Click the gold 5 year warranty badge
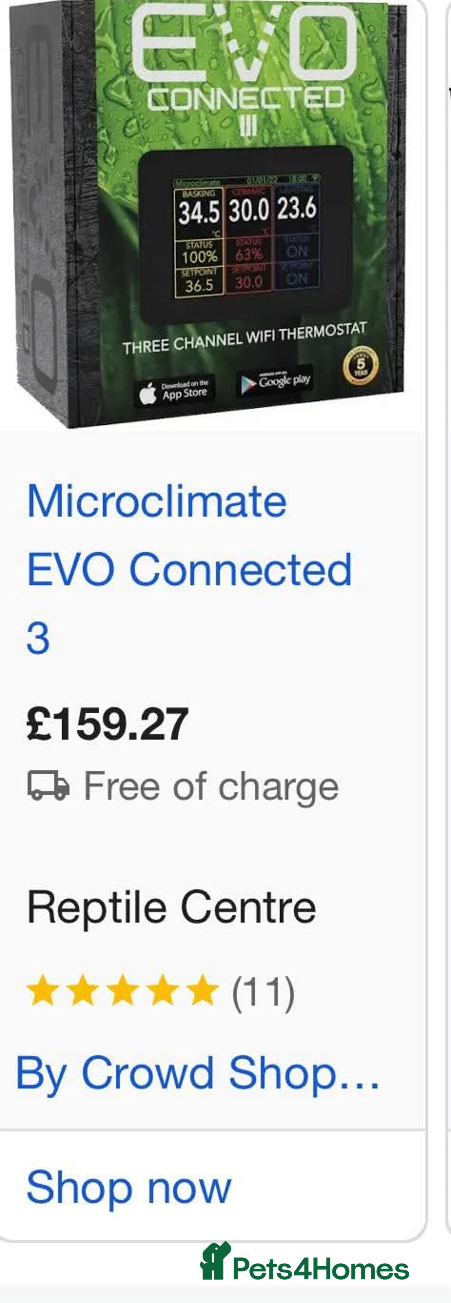Viewport: 451px width, 1303px height. tap(361, 366)
